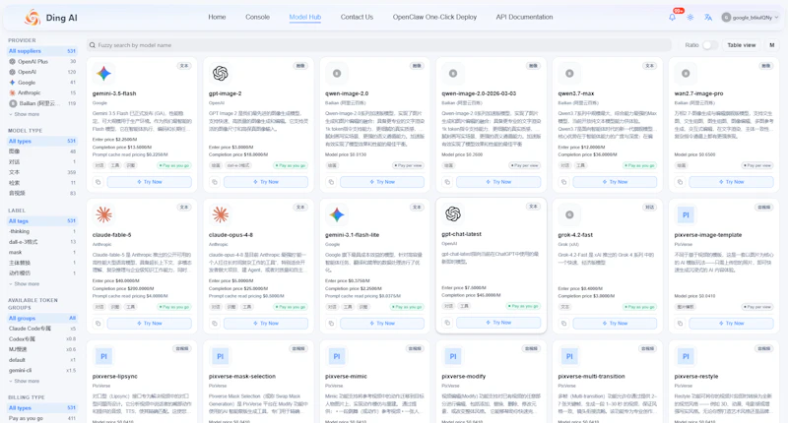788x423 pixels.
Task: Open the pixverse-multi-transition card title
Action: click(x=592, y=377)
